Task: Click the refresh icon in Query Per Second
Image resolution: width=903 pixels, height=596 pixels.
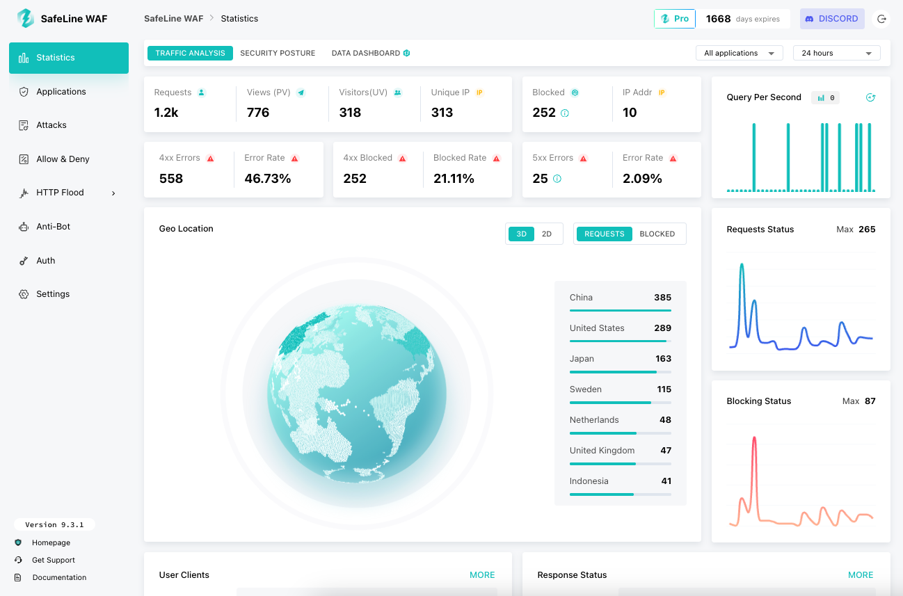Action: point(870,97)
